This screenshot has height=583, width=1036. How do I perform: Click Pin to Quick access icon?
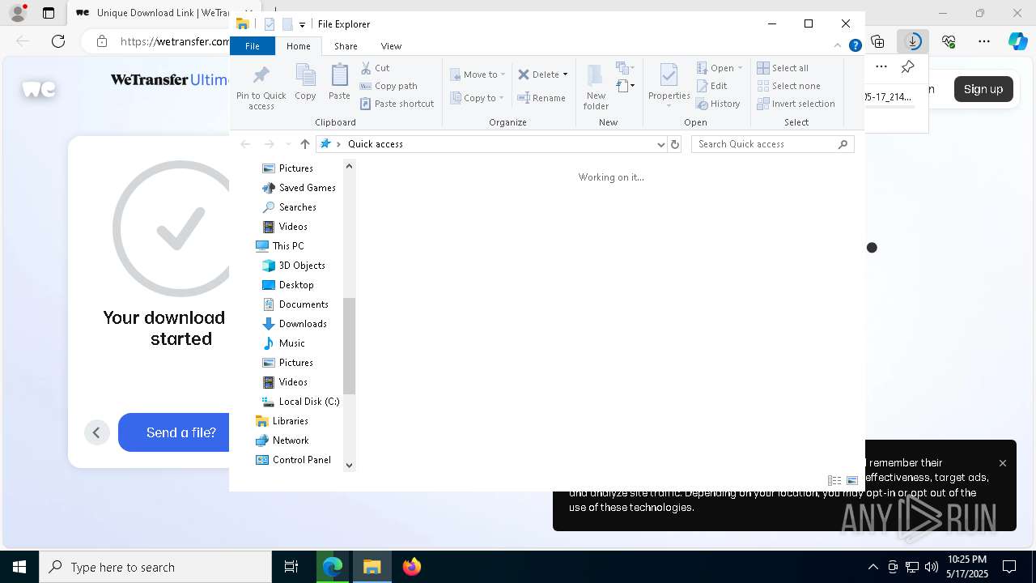261,87
